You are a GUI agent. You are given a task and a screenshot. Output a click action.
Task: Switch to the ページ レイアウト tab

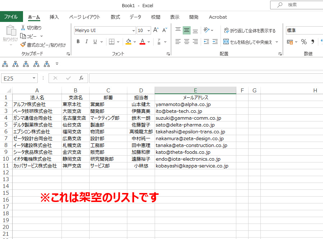(85, 17)
